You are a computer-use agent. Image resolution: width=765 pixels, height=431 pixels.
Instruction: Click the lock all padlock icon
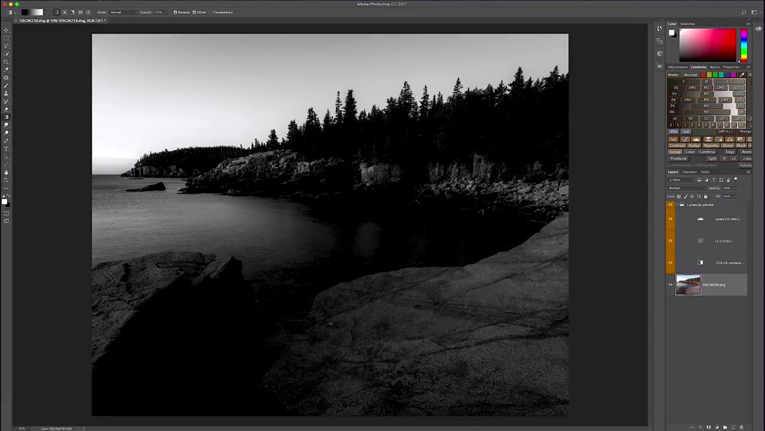(x=705, y=196)
